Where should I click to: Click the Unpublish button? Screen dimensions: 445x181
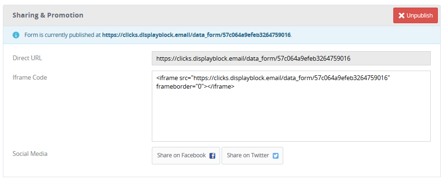point(416,15)
